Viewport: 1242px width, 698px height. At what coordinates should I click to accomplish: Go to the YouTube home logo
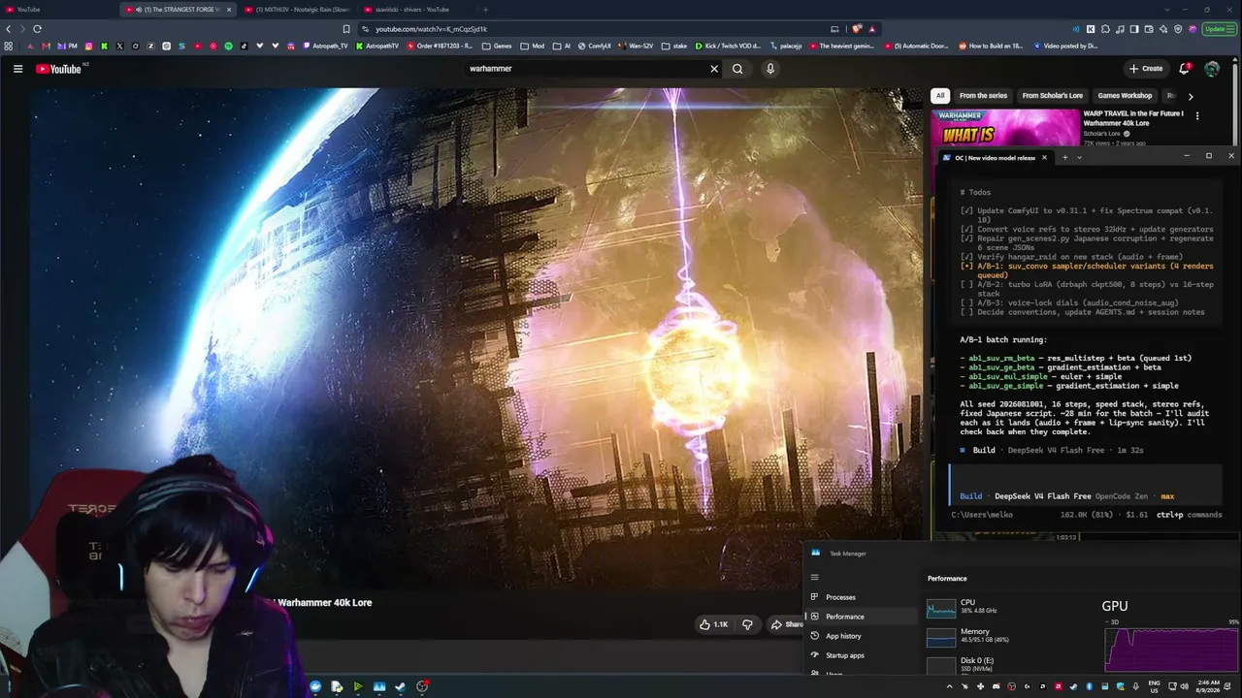[x=59, y=69]
